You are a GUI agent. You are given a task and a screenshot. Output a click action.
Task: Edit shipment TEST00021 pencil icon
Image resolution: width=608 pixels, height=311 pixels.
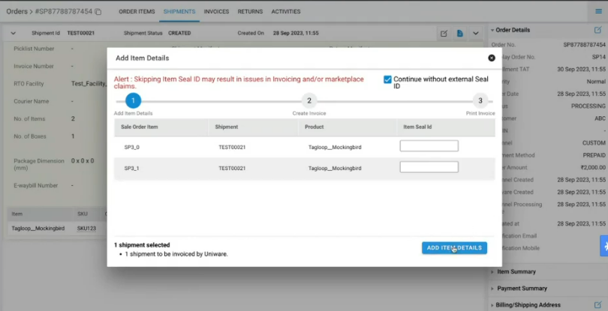(x=444, y=33)
